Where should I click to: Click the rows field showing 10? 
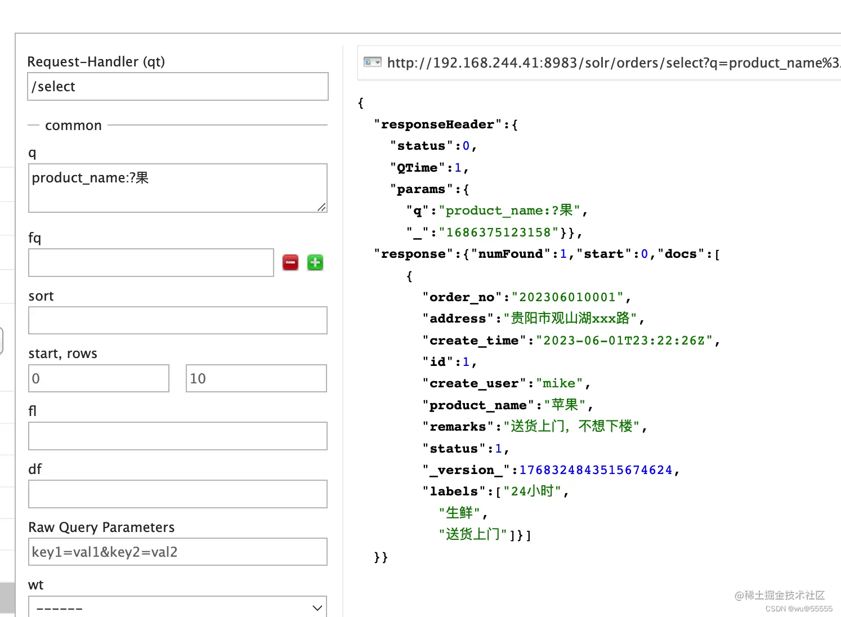click(x=256, y=378)
